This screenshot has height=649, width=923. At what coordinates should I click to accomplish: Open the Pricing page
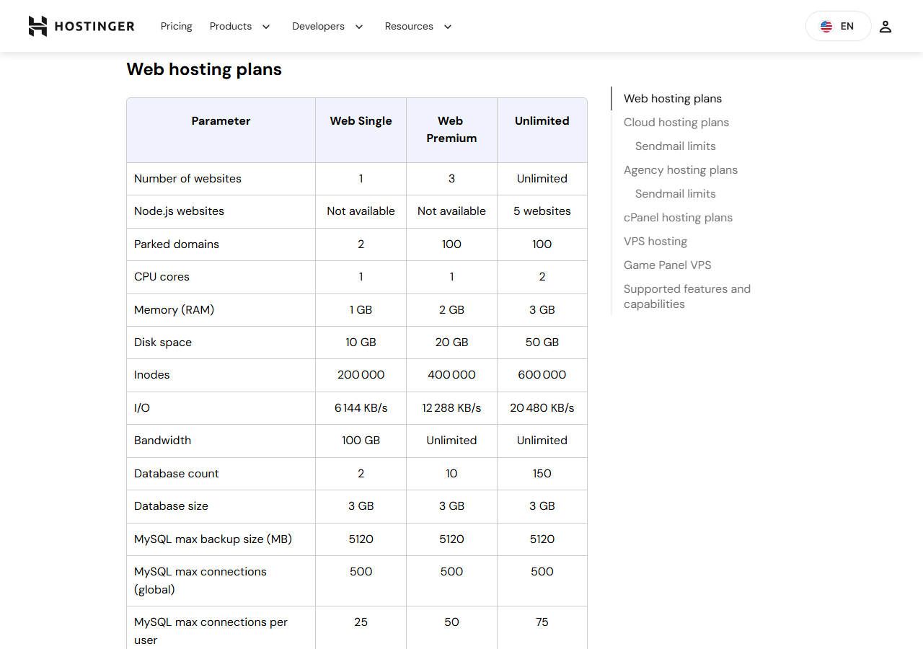coord(177,26)
